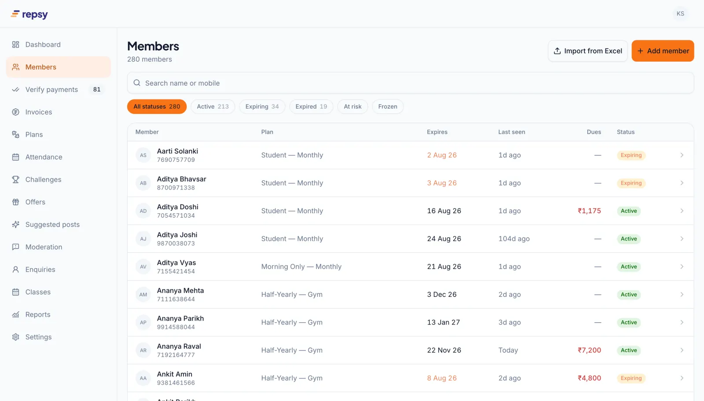The image size is (704, 401).
Task: Open Aditya Joshi row chevron
Action: click(682, 239)
